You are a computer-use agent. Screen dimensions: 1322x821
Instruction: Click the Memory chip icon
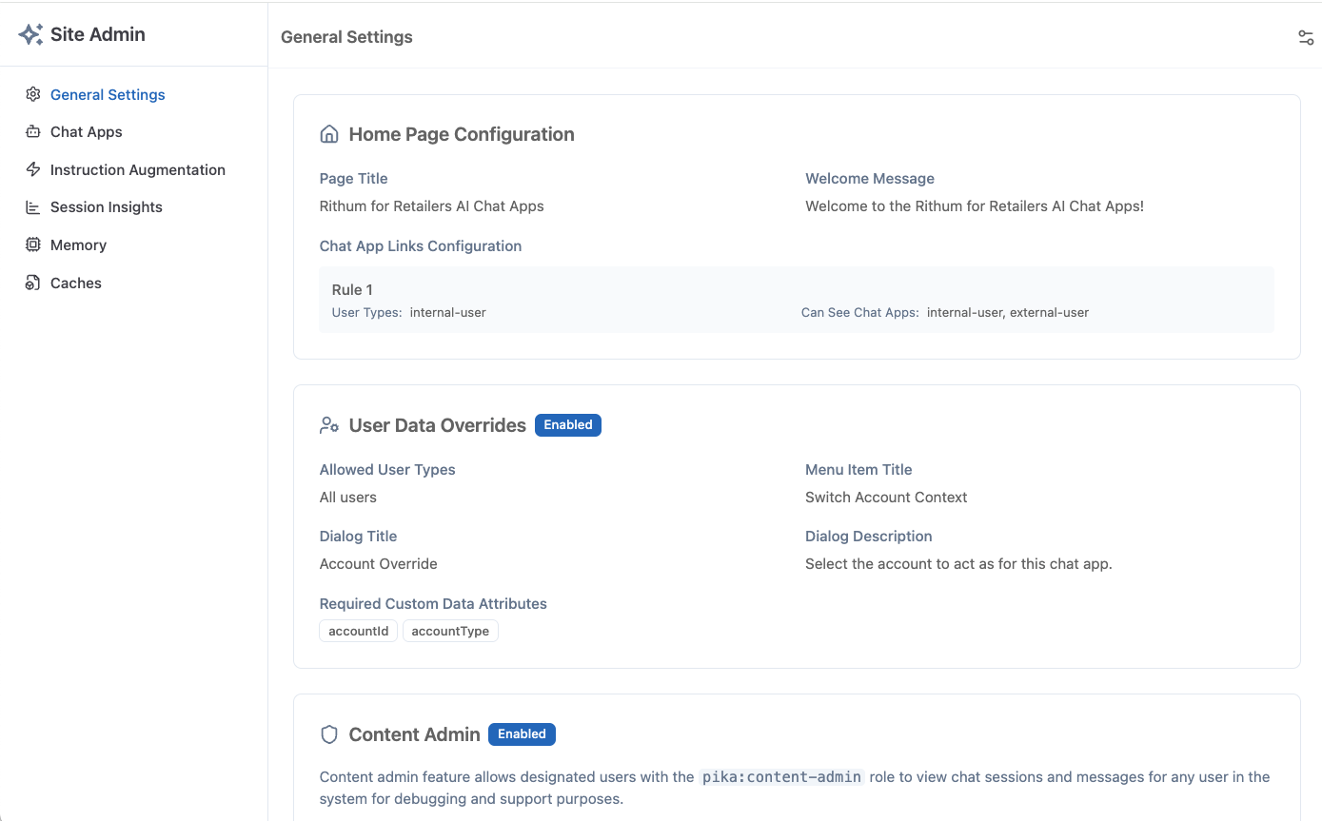(33, 244)
